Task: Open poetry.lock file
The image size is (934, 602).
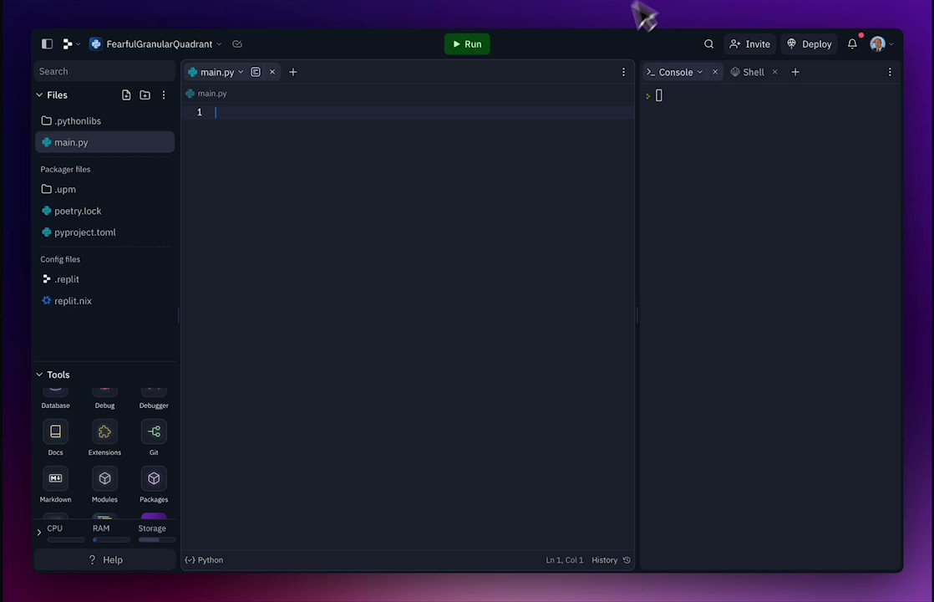Action: [x=104, y=211]
